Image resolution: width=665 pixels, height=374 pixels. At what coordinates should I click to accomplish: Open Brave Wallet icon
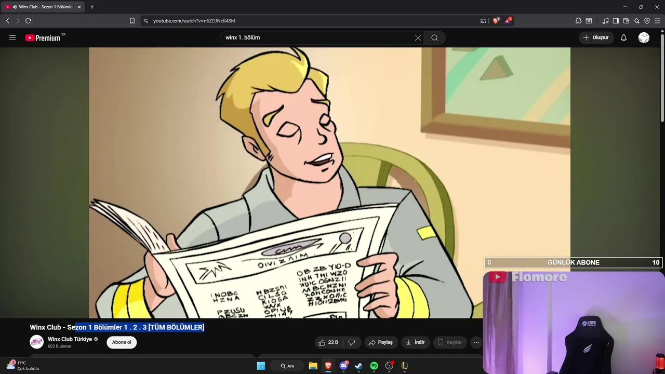click(626, 21)
